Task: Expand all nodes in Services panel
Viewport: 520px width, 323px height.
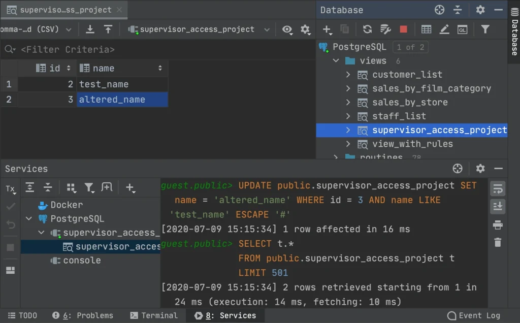Action: 30,188
